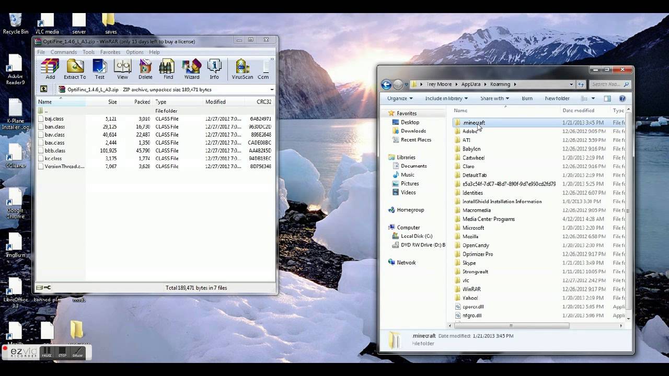This screenshot has width=669, height=376.
Task: Sort Explorer list by Date modified
Action: [585, 110]
